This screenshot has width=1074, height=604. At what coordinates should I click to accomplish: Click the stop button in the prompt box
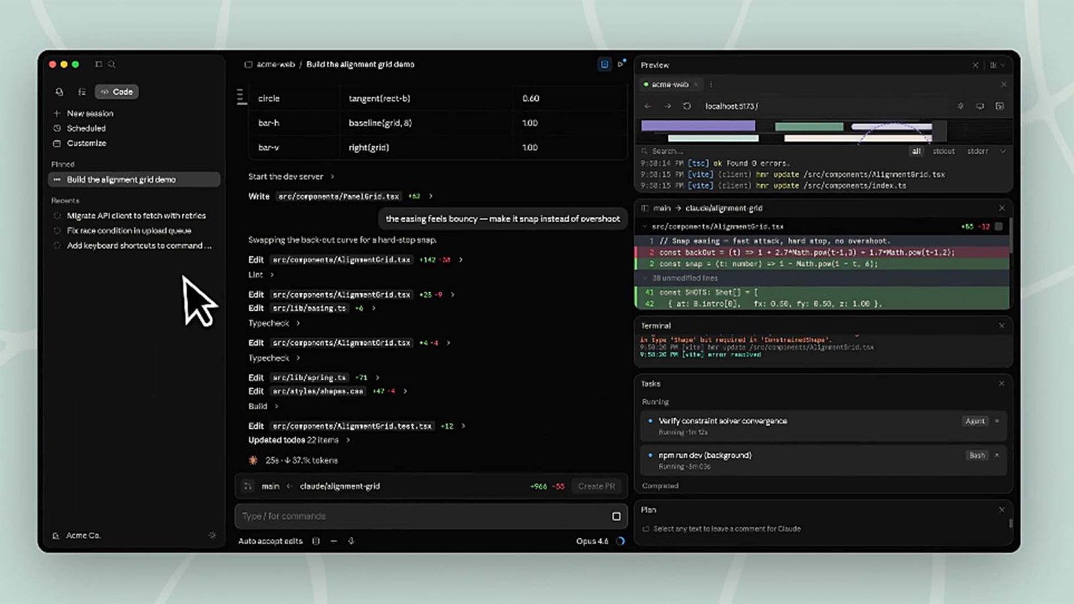pyautogui.click(x=616, y=516)
